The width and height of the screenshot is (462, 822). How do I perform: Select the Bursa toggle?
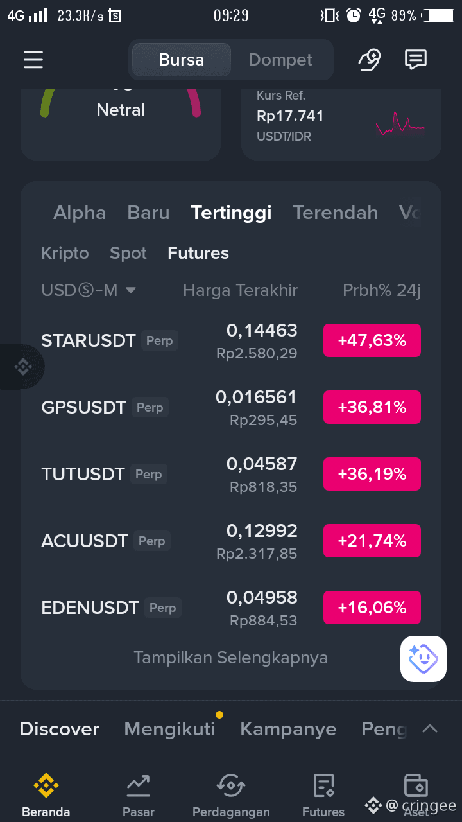pyautogui.click(x=182, y=60)
